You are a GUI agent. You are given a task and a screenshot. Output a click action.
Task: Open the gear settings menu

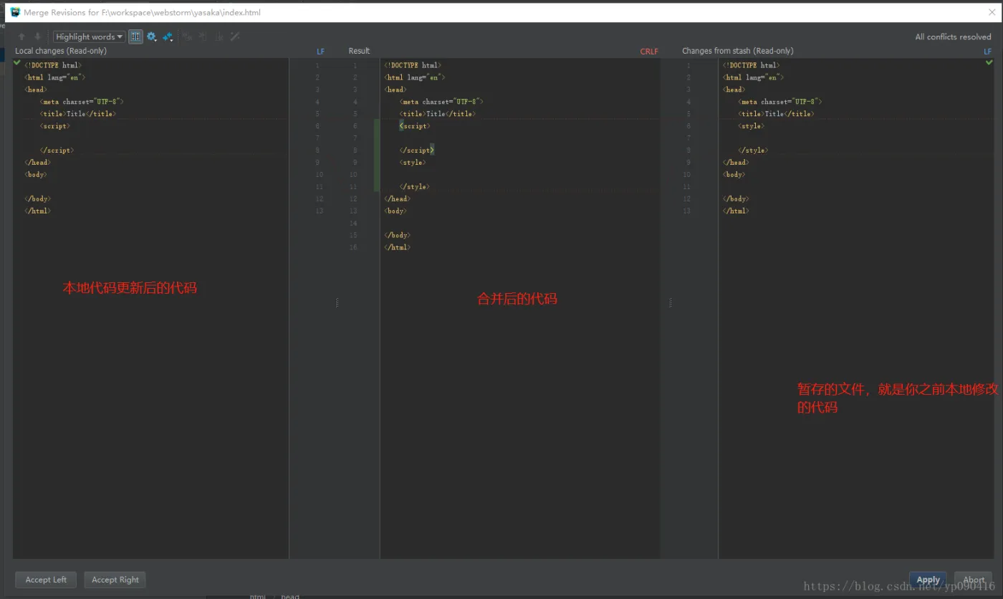pyautogui.click(x=152, y=37)
